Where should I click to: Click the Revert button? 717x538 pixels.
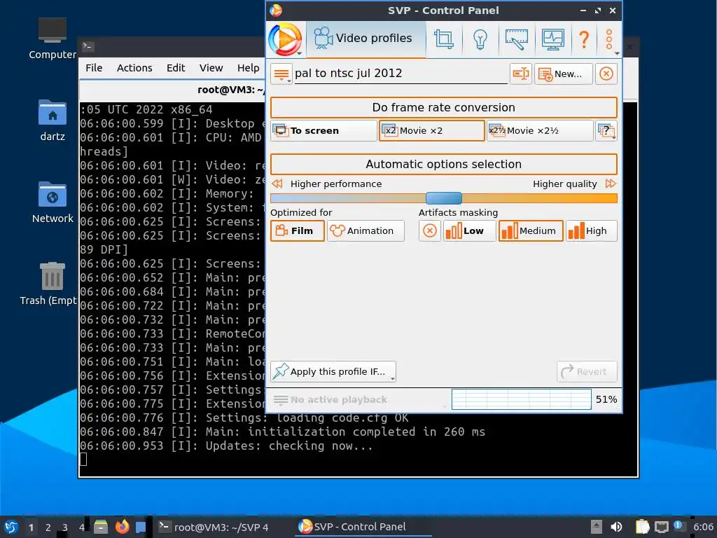(x=587, y=372)
